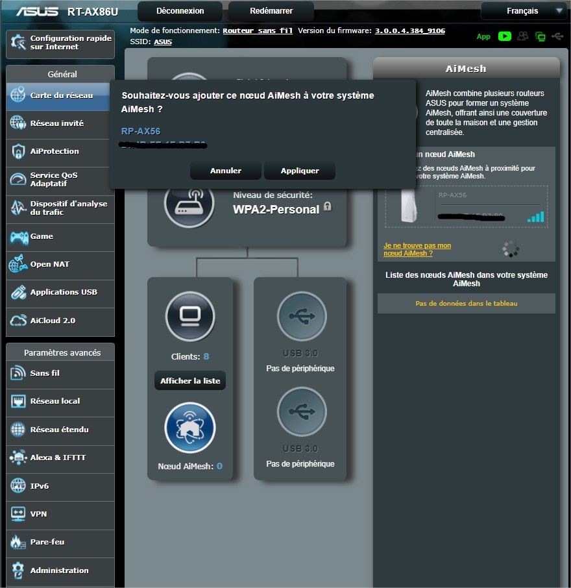The width and height of the screenshot is (571, 588).
Task: Click the Déconnexion button
Action: coord(180,11)
